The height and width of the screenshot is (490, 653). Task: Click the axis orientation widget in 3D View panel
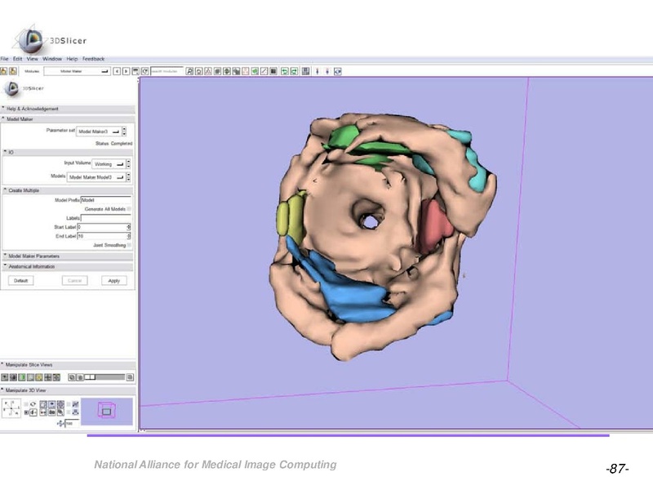tap(11, 408)
